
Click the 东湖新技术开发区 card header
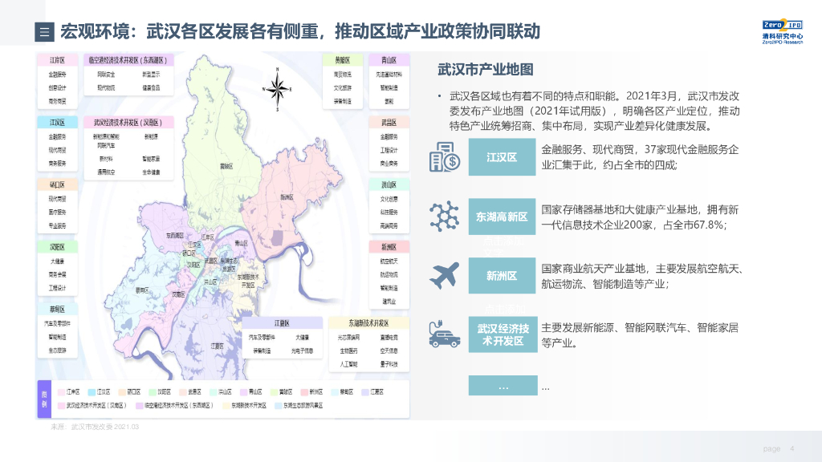[368, 323]
